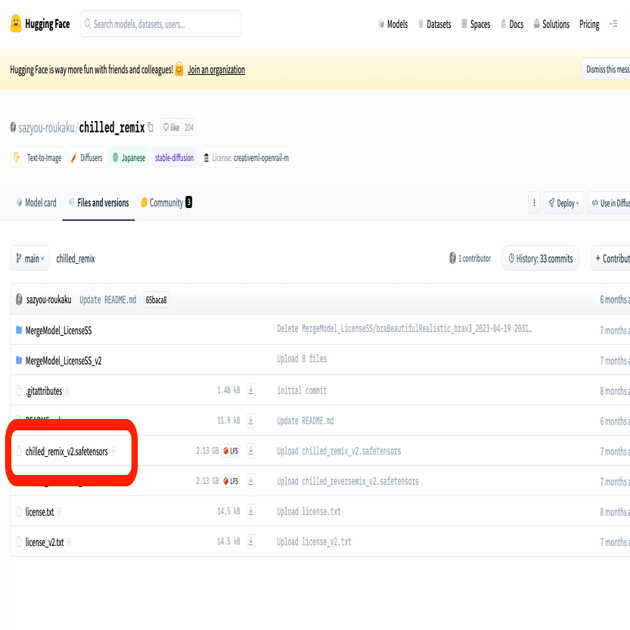
Task: Select the Diffusers tag
Action: pyautogui.click(x=87, y=157)
